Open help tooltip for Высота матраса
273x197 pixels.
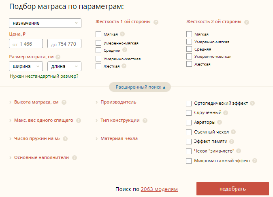pyautogui.click(x=64, y=102)
